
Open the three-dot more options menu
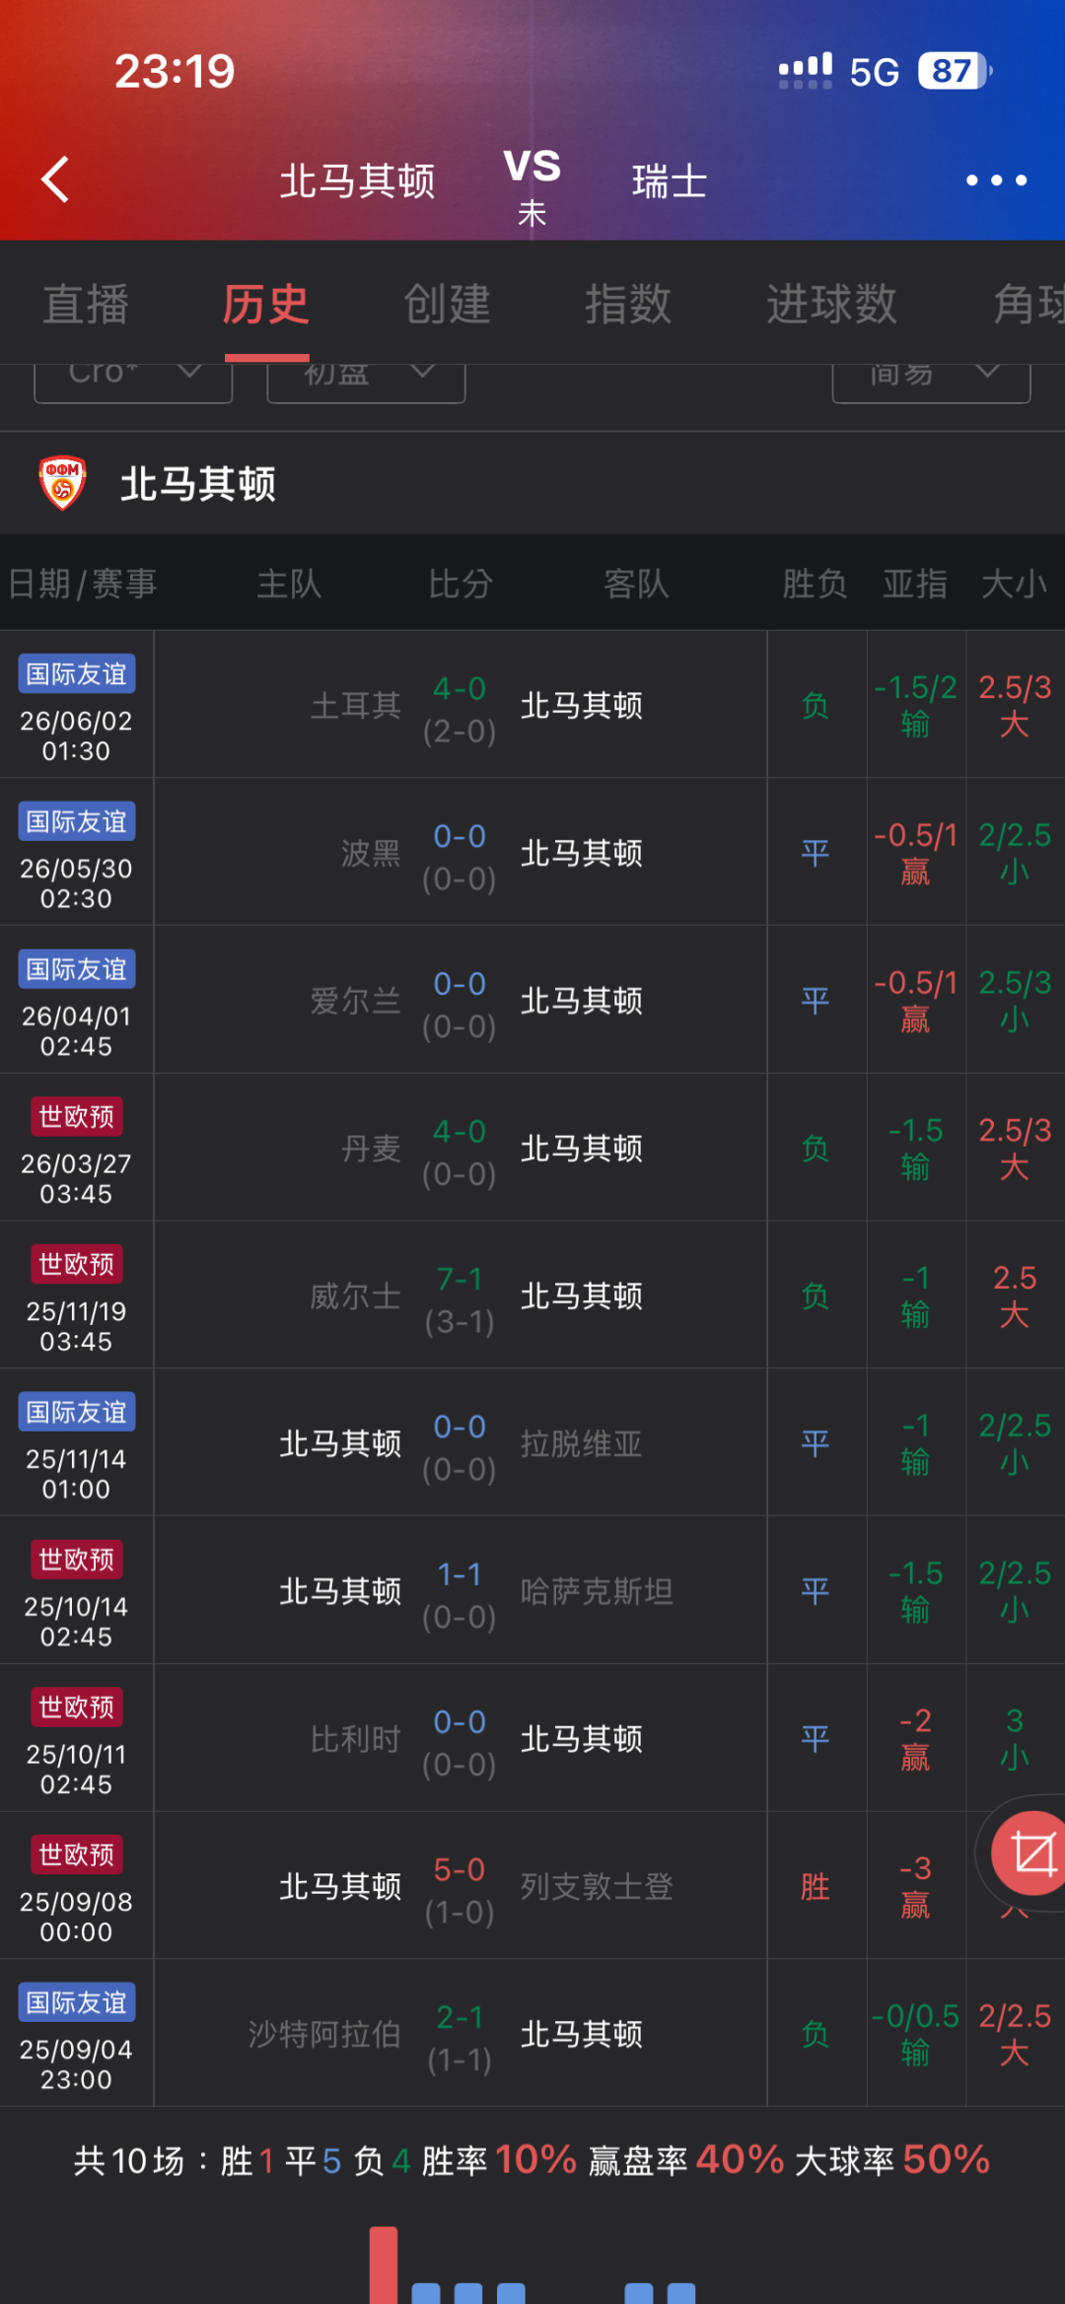pos(996,180)
